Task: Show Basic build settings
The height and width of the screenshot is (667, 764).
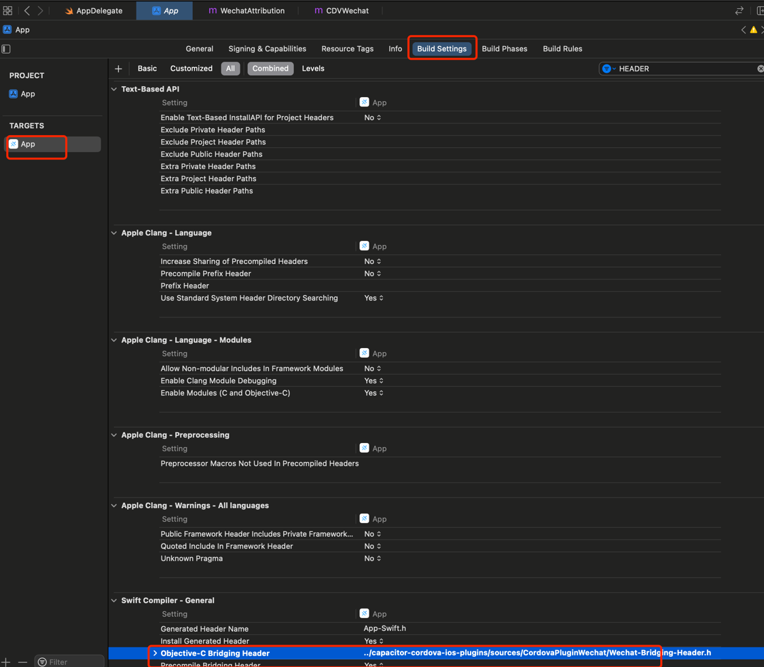Action: [x=147, y=69]
